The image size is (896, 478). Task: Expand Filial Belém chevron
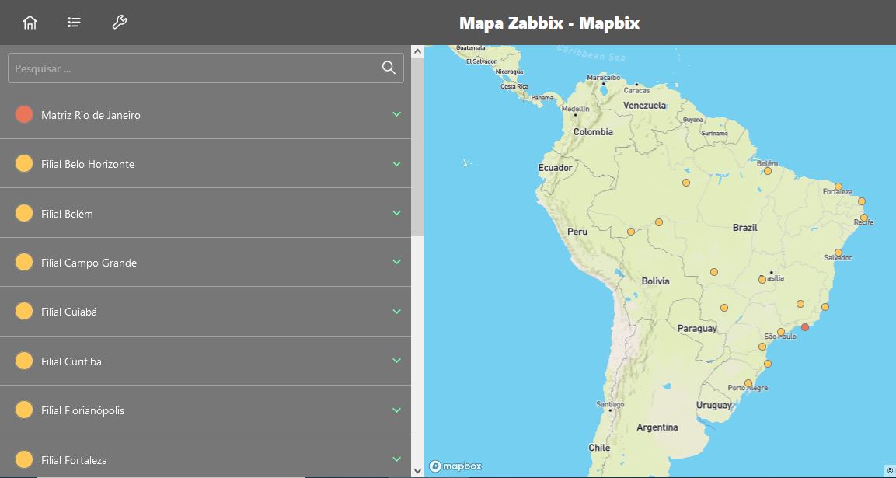(x=397, y=213)
